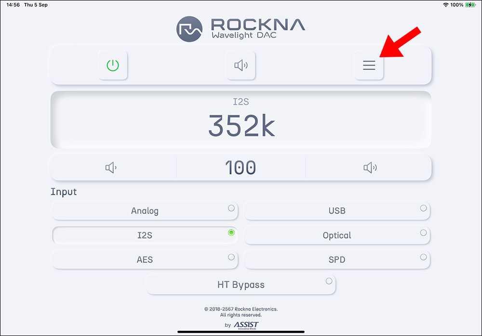
Task: Tap the mute speaker icon in top bar
Action: coord(241,65)
